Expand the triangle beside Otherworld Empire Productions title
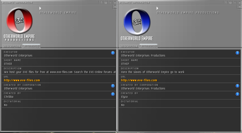242x133 pixels. tap(157, 8)
